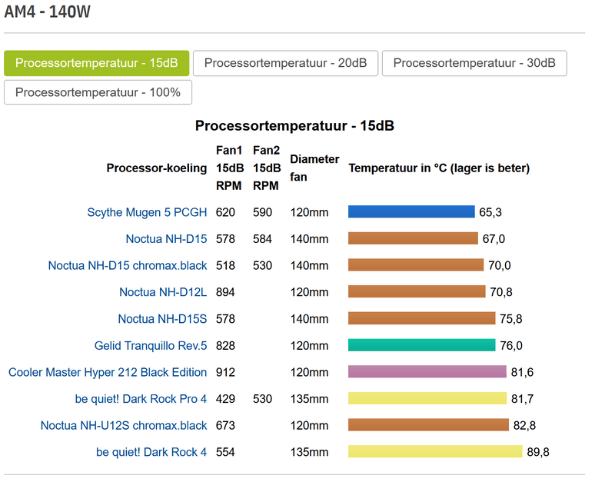
Task: Select the active Processortemperatuur - 15dB tab
Action: [x=96, y=63]
